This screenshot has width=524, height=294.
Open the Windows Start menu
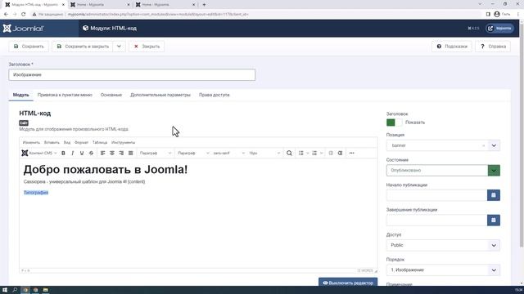pyautogui.click(x=5, y=290)
